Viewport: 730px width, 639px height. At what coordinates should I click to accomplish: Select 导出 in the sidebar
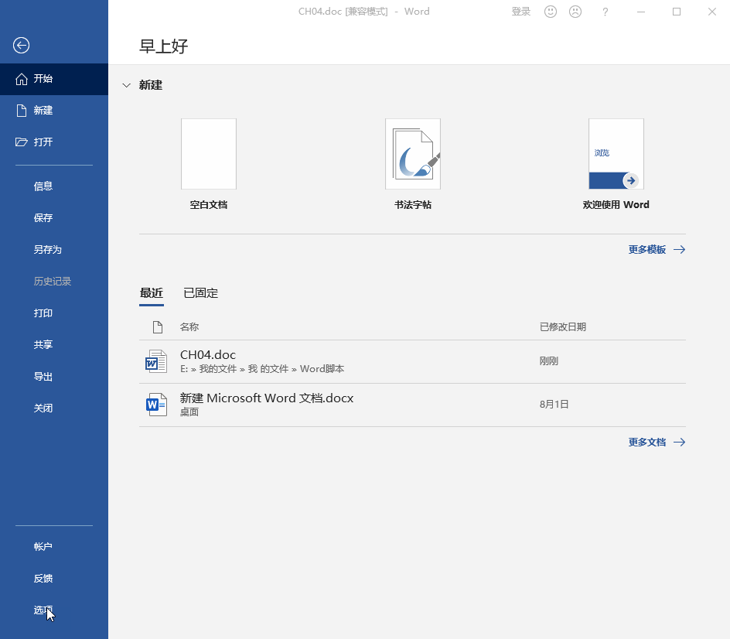54,376
